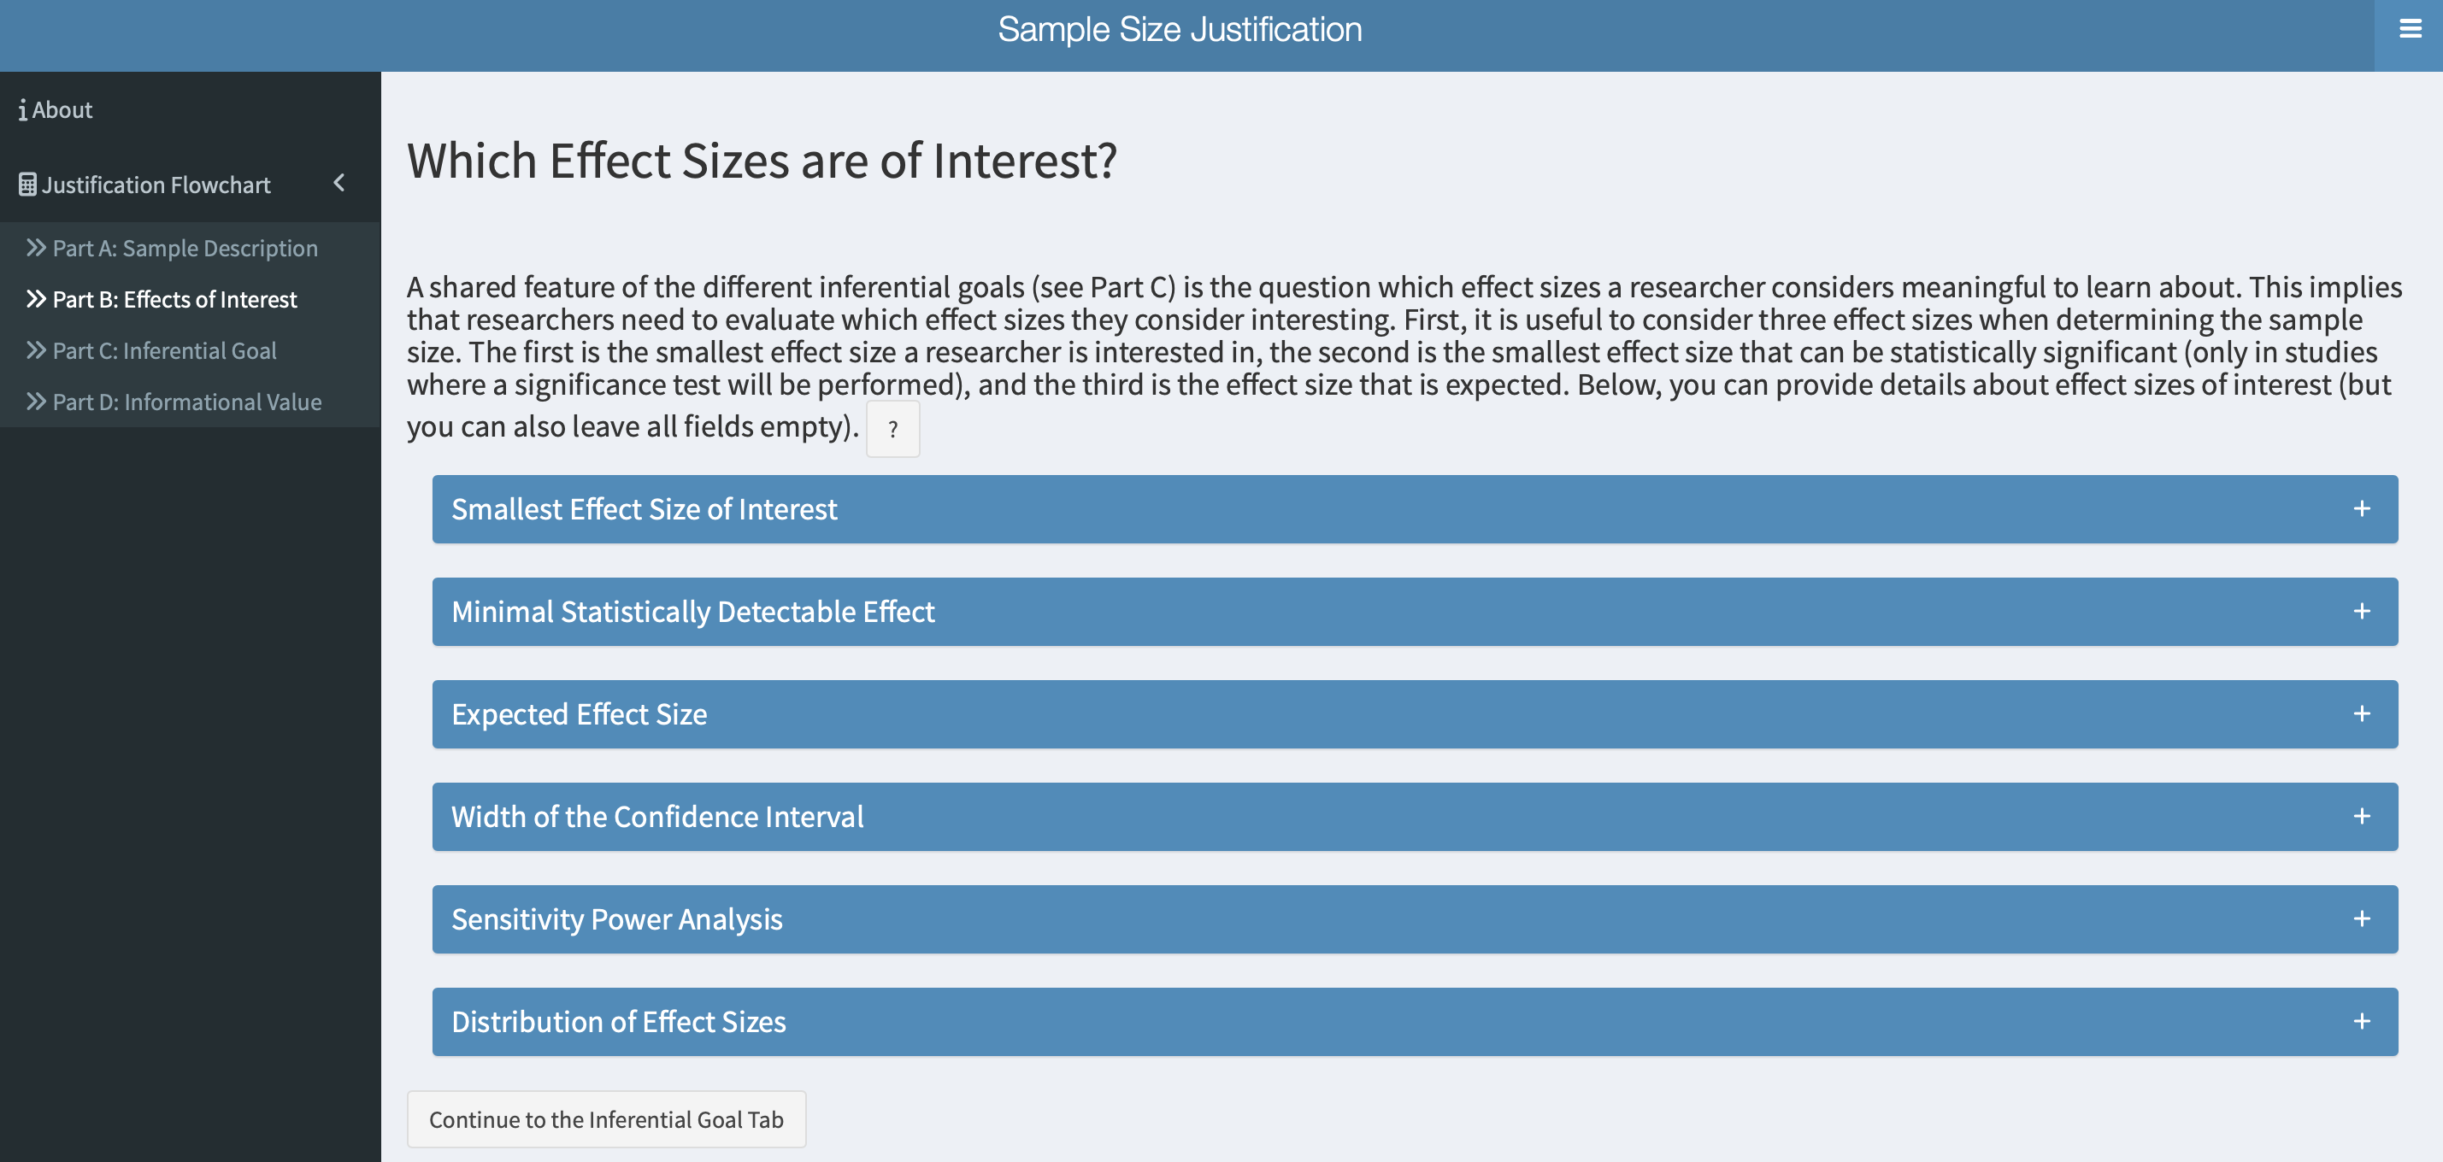
Task: Click the calculator icon beside Justification Flowchart
Action: (x=27, y=184)
